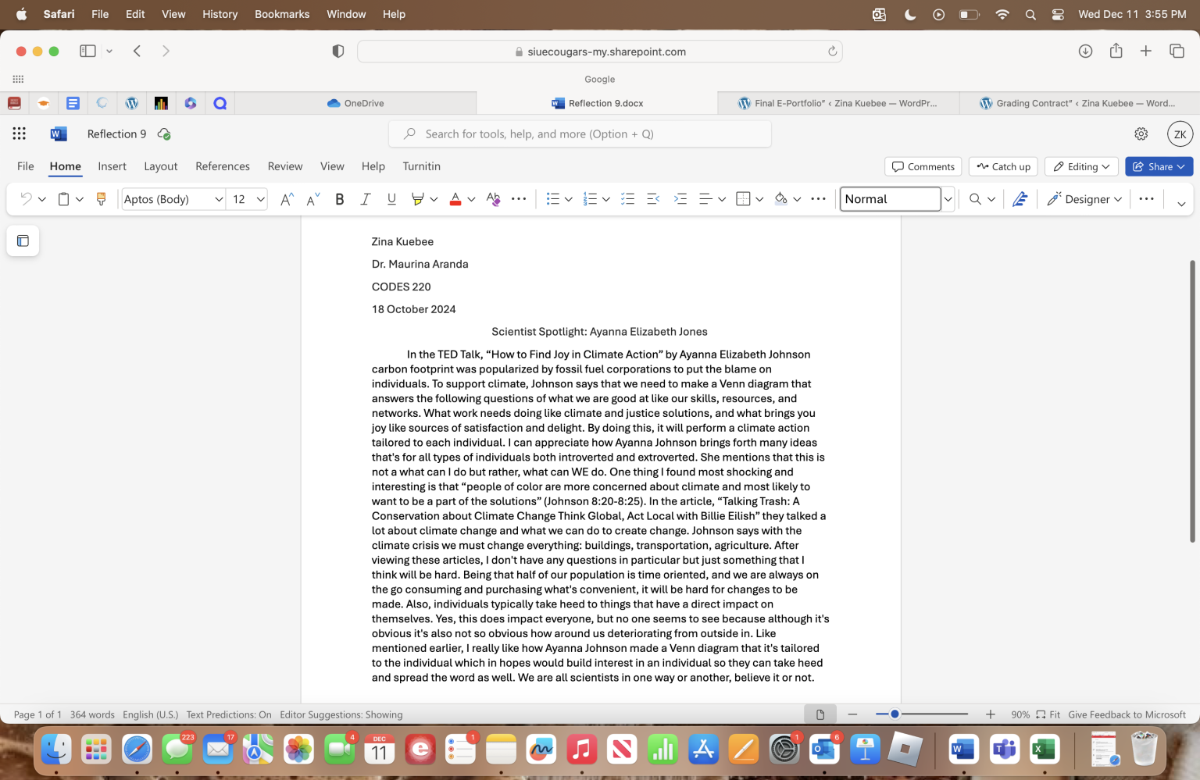Expand the font size dropdown
Viewport: 1200px width, 780px height.
pyautogui.click(x=260, y=199)
